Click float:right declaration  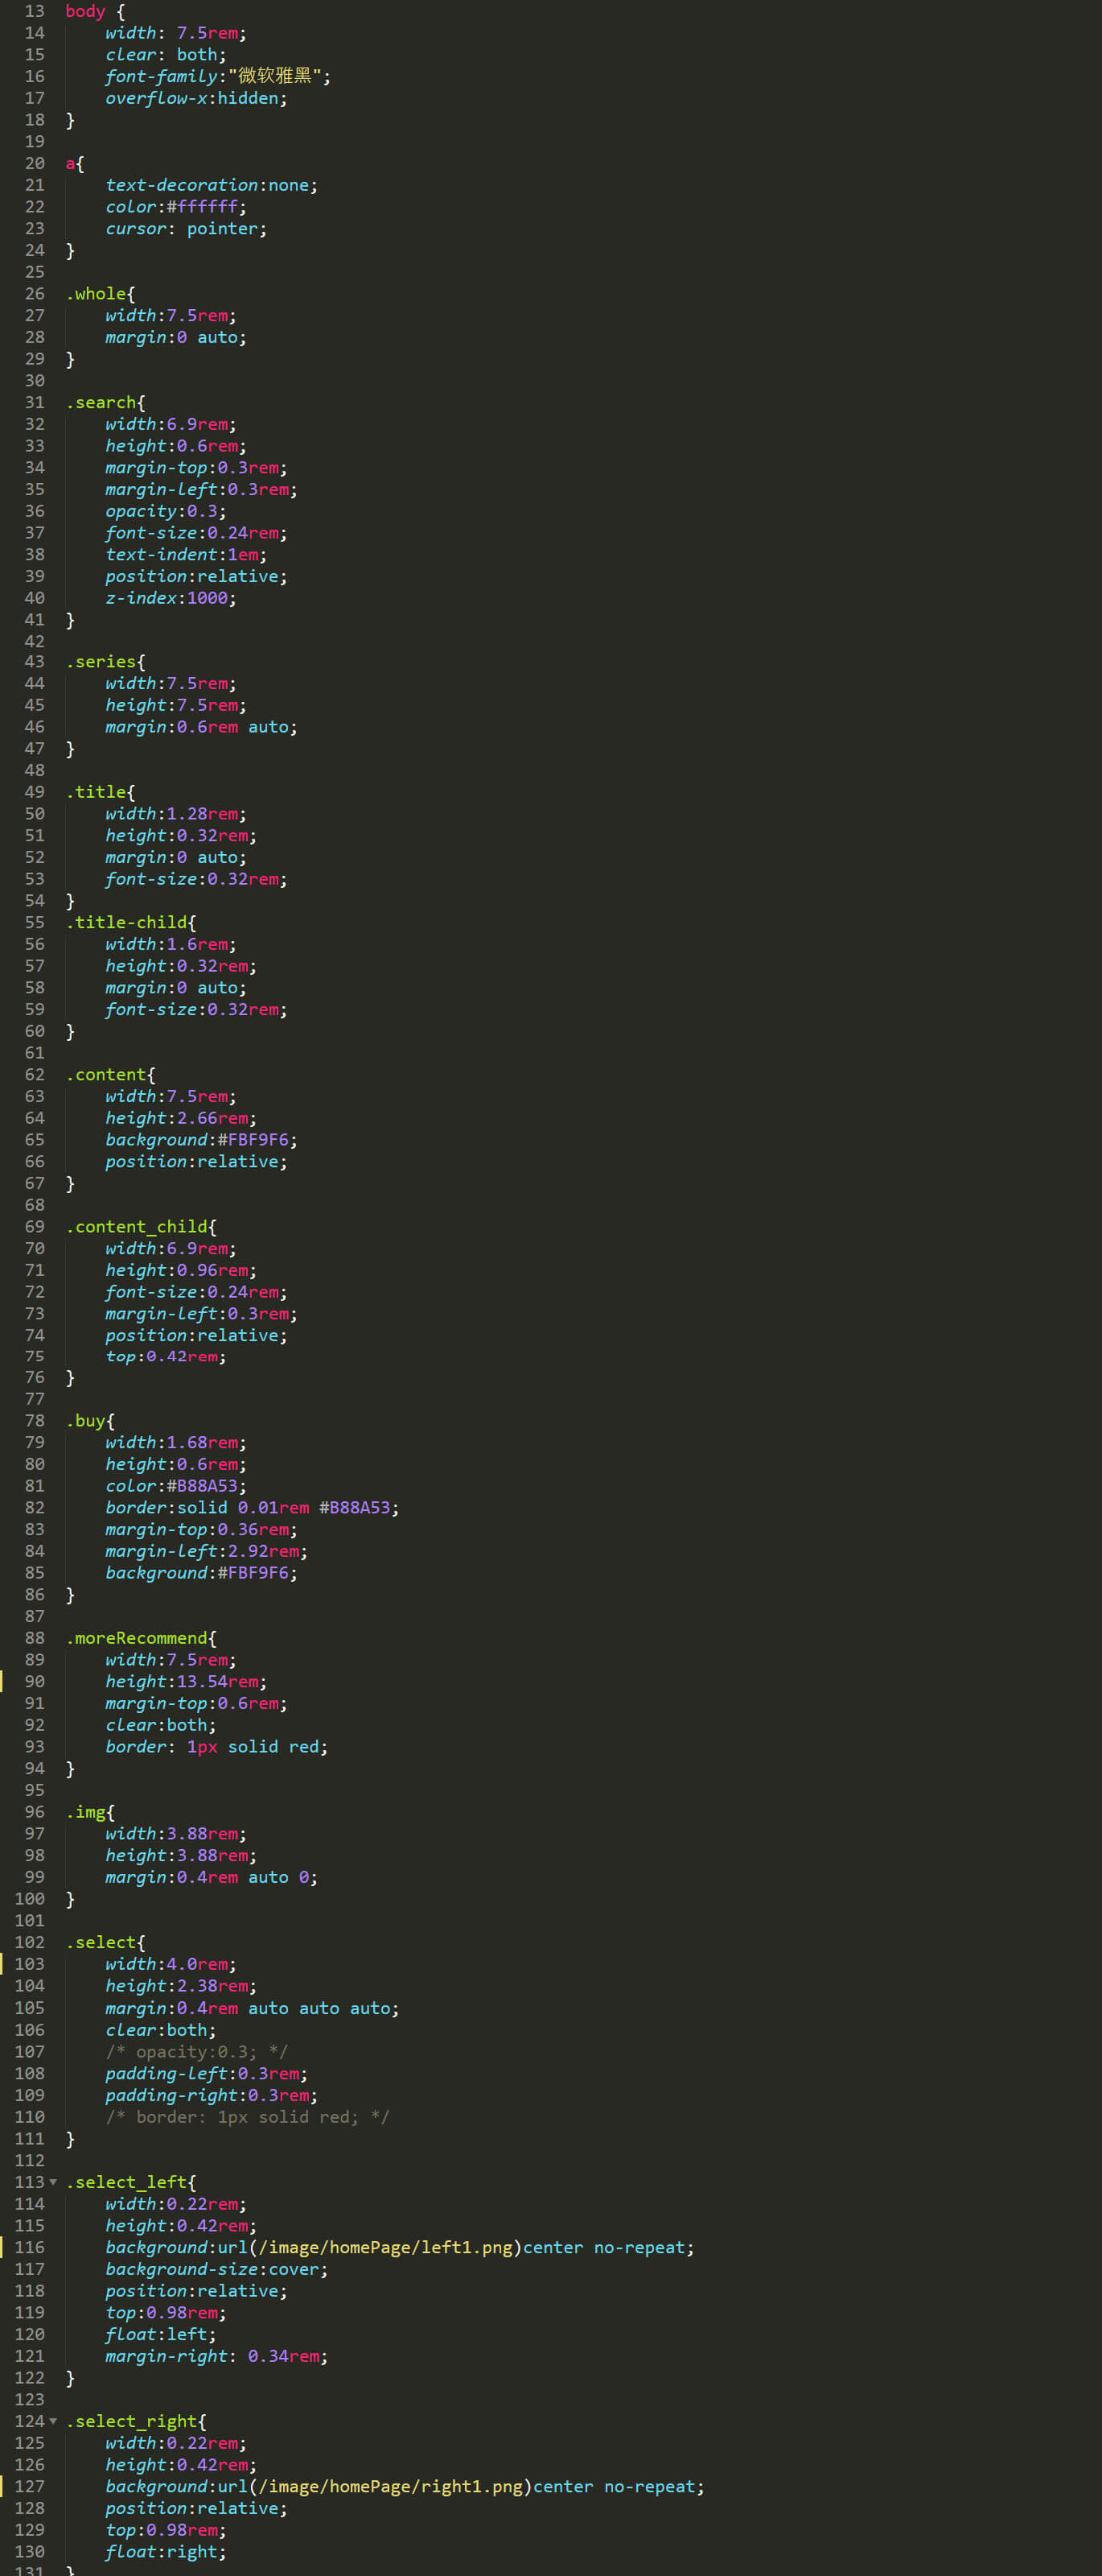point(166,2551)
